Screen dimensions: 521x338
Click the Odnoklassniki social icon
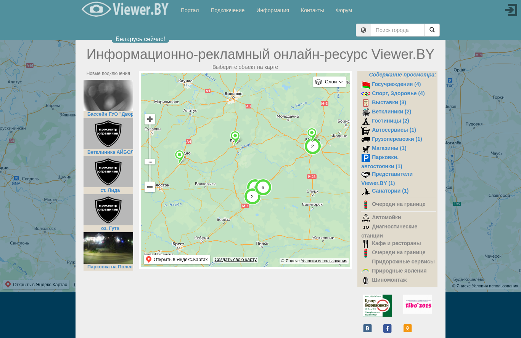407,328
